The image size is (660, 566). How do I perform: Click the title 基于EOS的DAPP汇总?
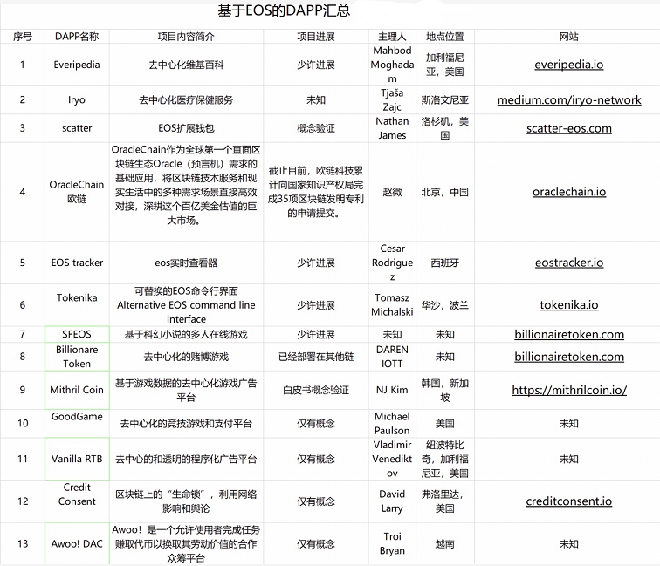(x=284, y=11)
